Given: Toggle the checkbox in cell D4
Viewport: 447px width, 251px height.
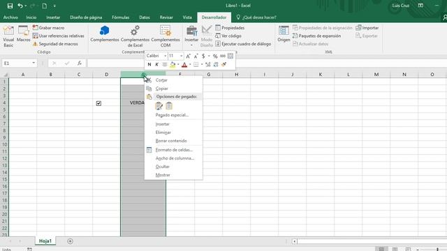Looking at the screenshot, I should pyautogui.click(x=98, y=103).
